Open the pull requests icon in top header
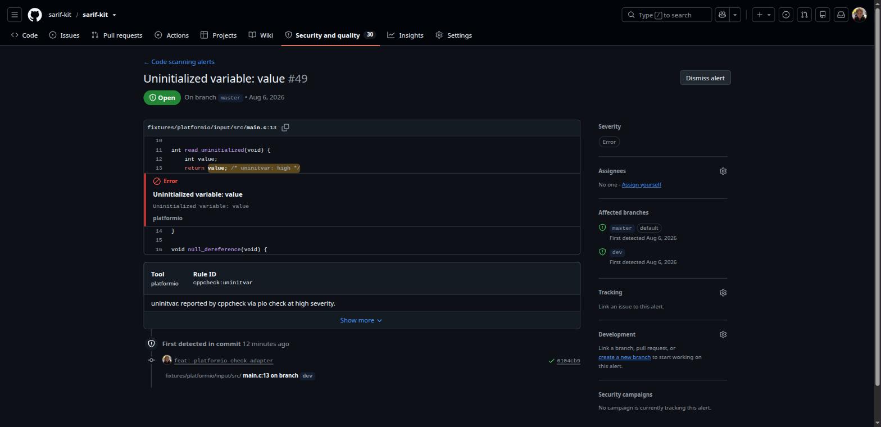 coord(804,15)
